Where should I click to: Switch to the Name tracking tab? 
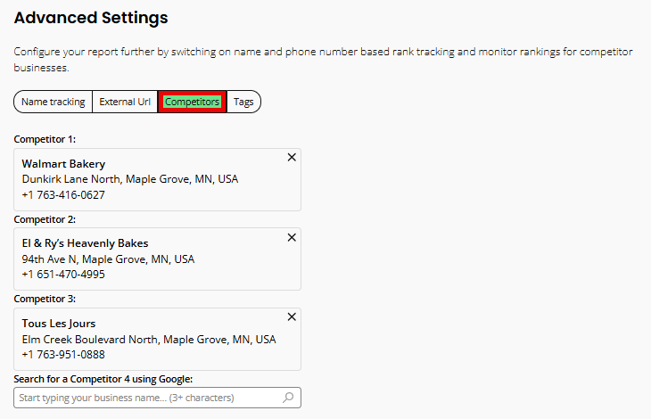54,102
